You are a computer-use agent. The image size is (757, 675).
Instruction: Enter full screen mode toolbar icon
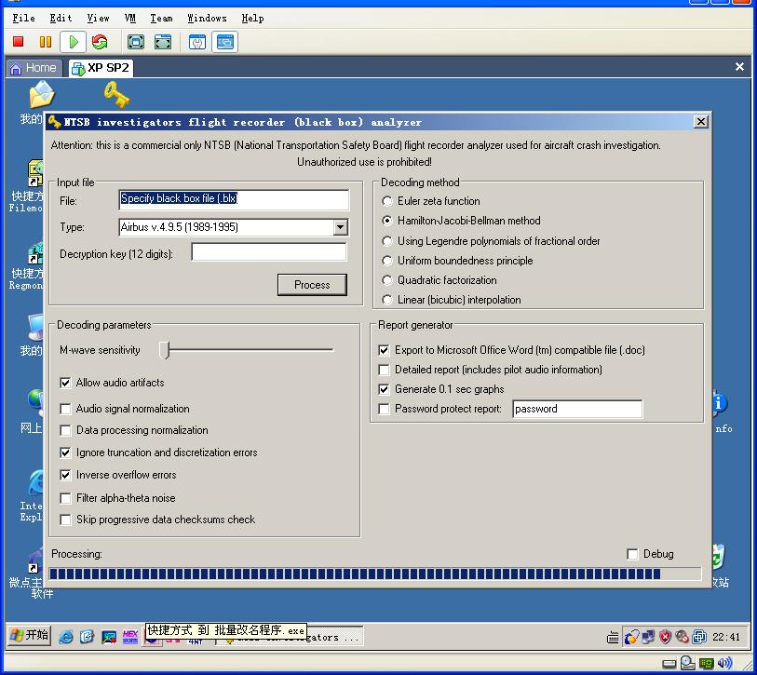pos(136,42)
